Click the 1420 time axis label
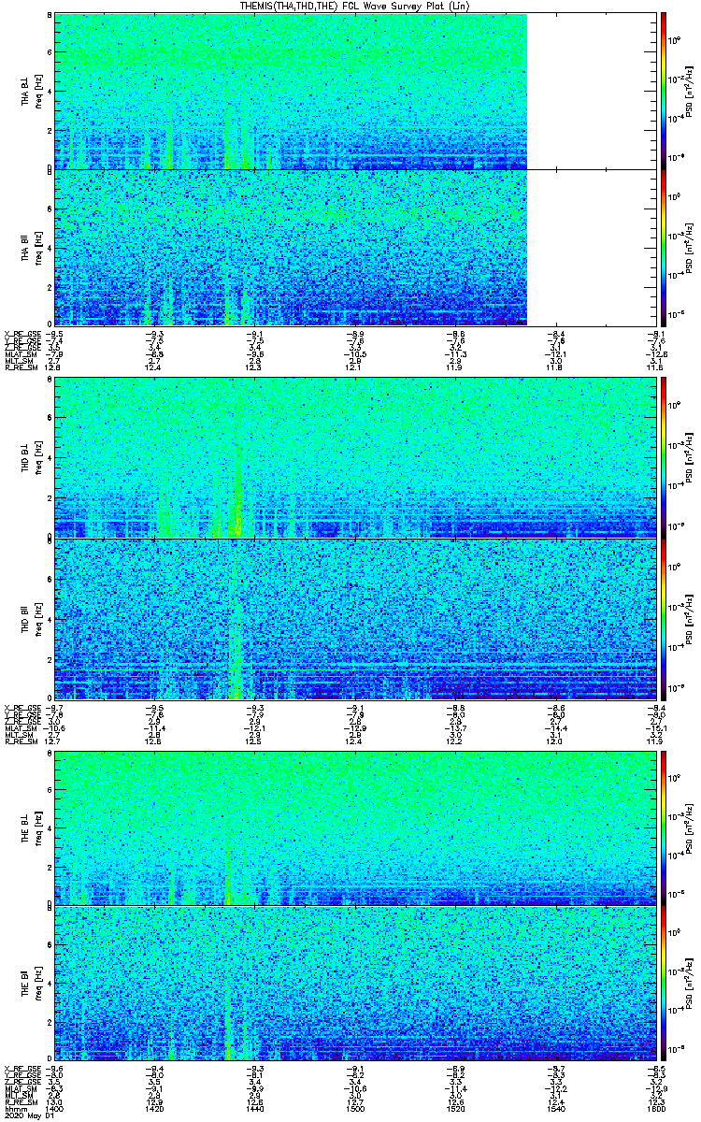This screenshot has width=701, height=1122. (x=154, y=1109)
